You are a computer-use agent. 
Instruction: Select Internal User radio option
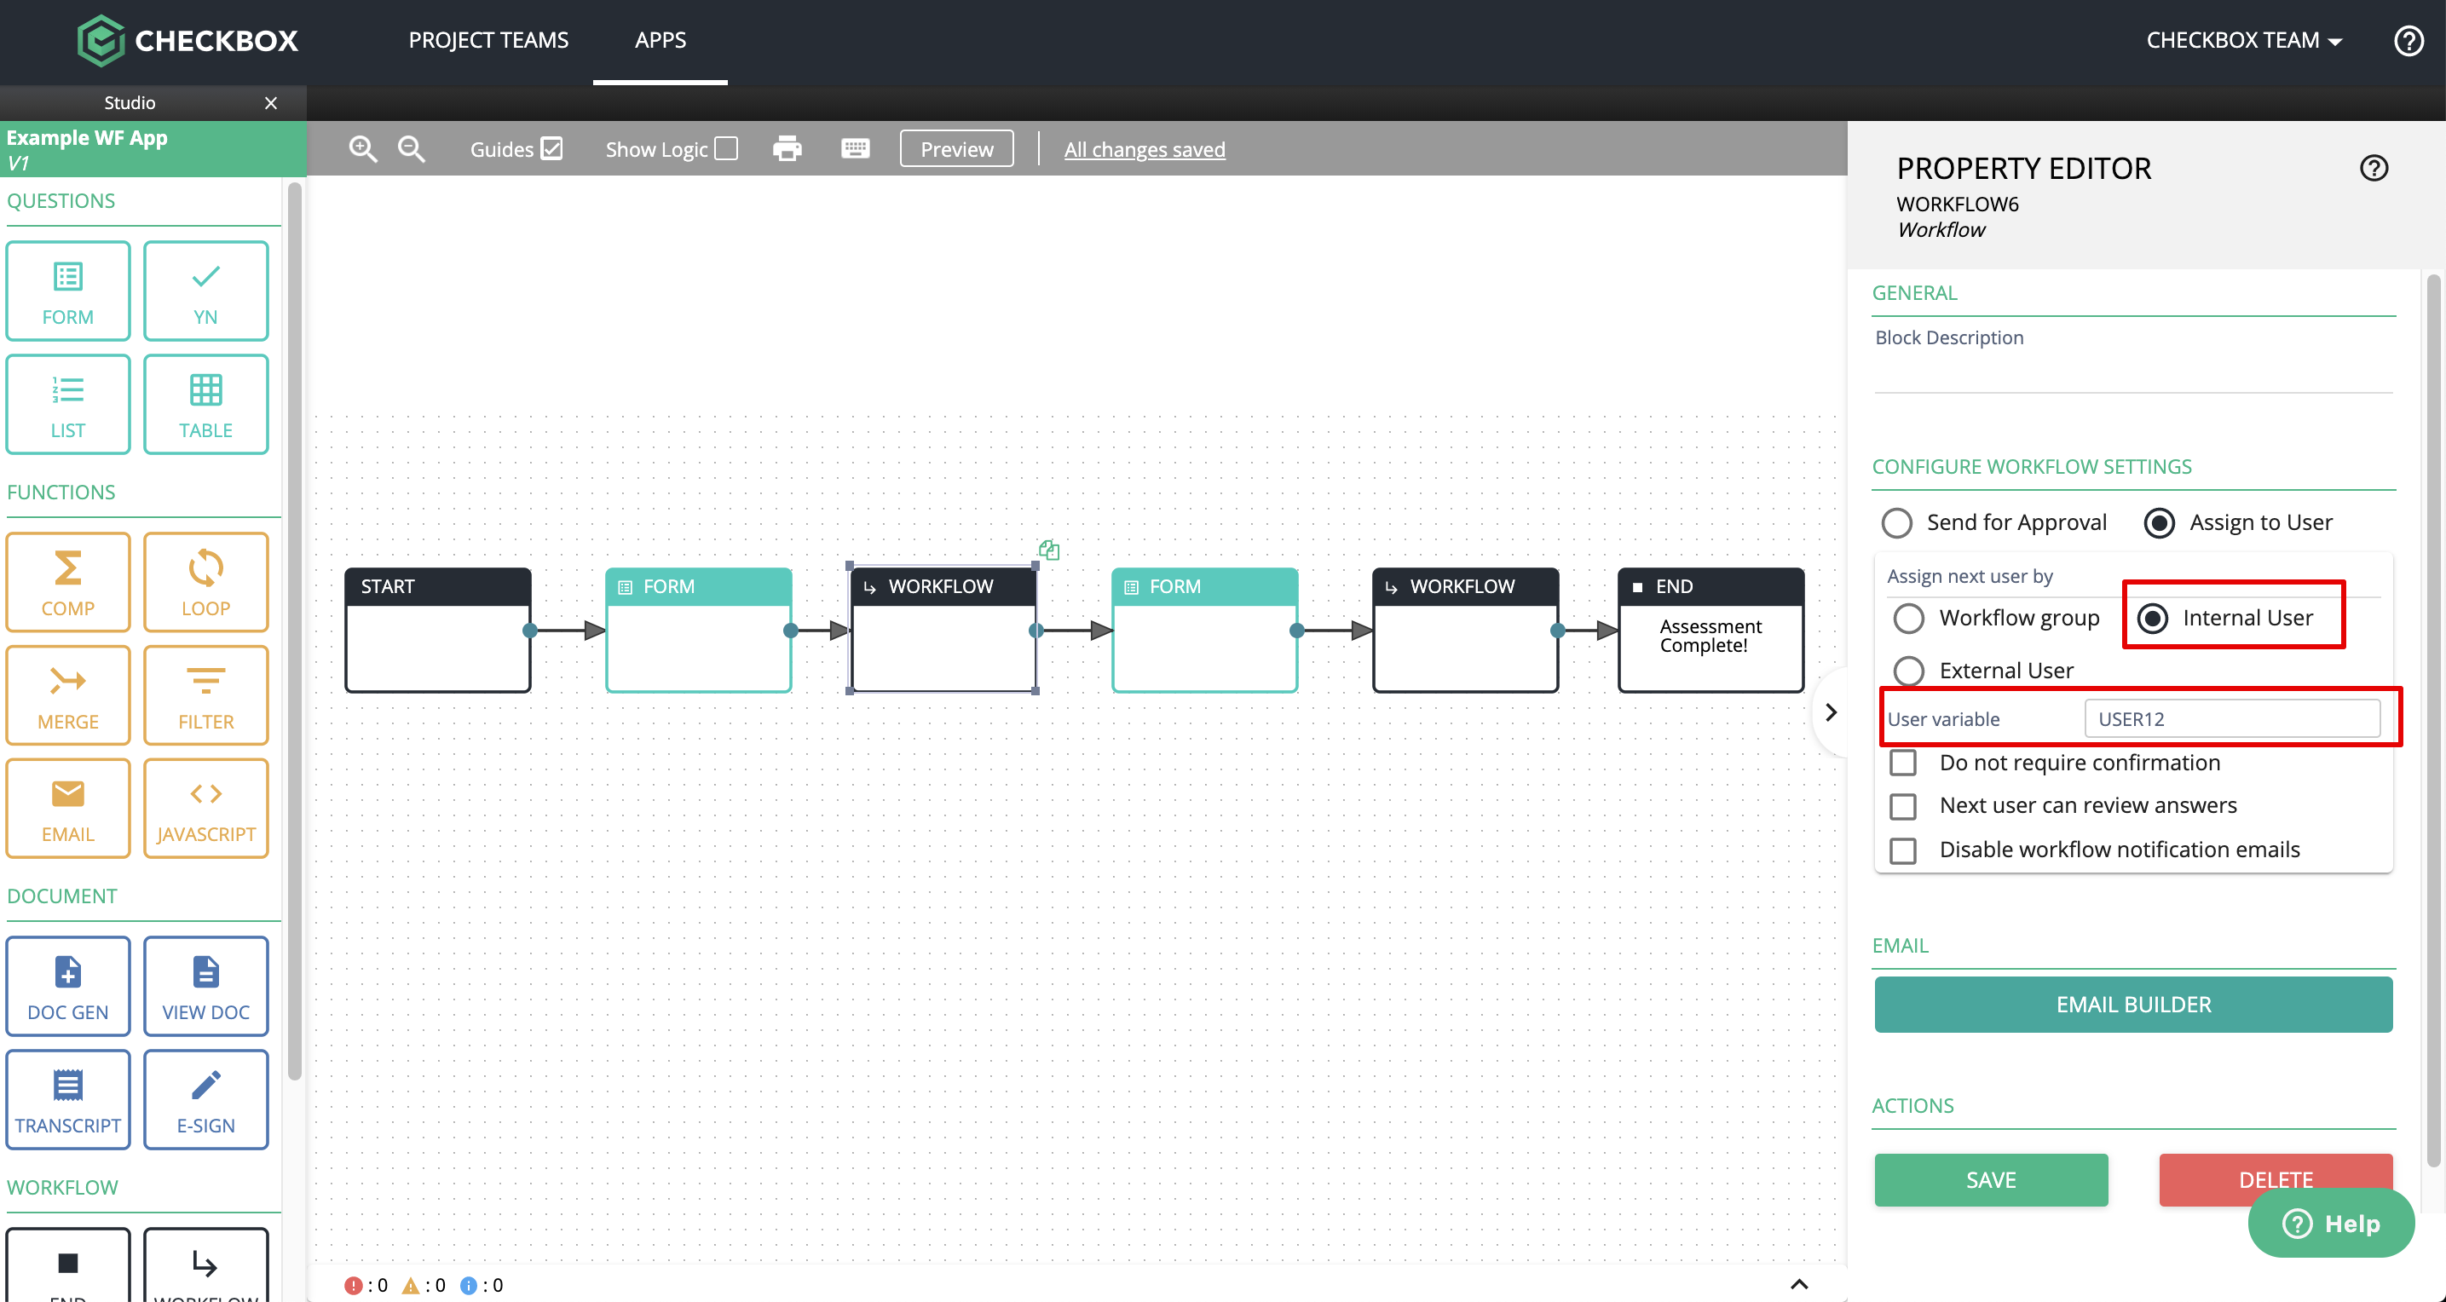point(2153,619)
